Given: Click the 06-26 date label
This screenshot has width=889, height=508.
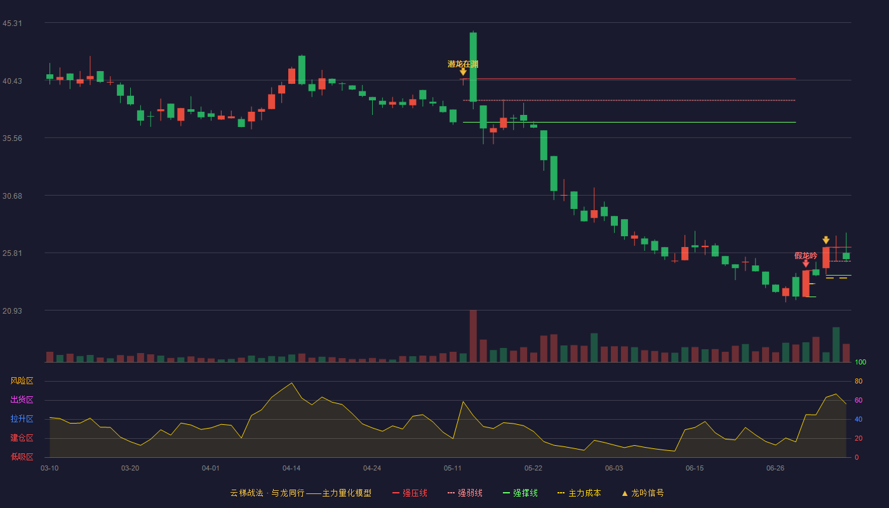Looking at the screenshot, I should pyautogui.click(x=775, y=468).
